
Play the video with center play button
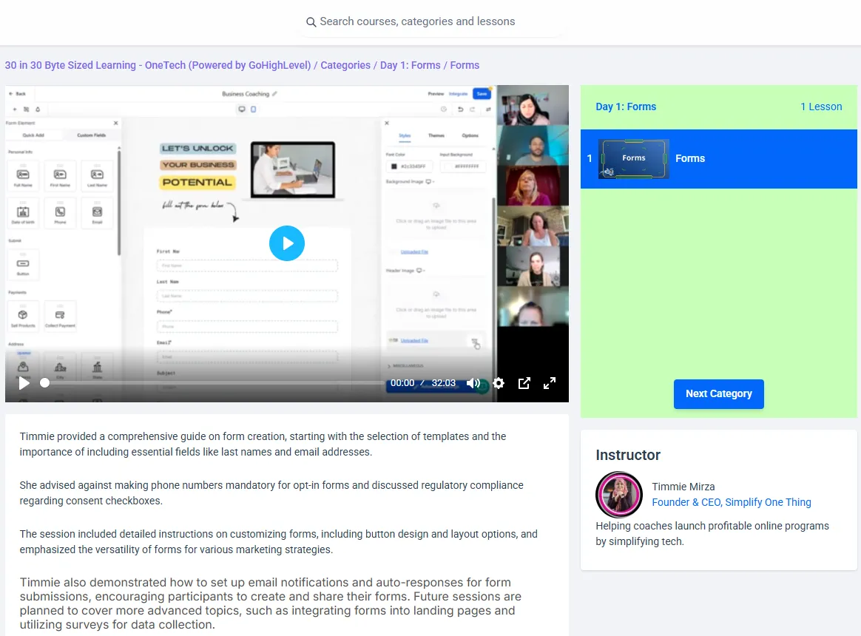tap(287, 243)
